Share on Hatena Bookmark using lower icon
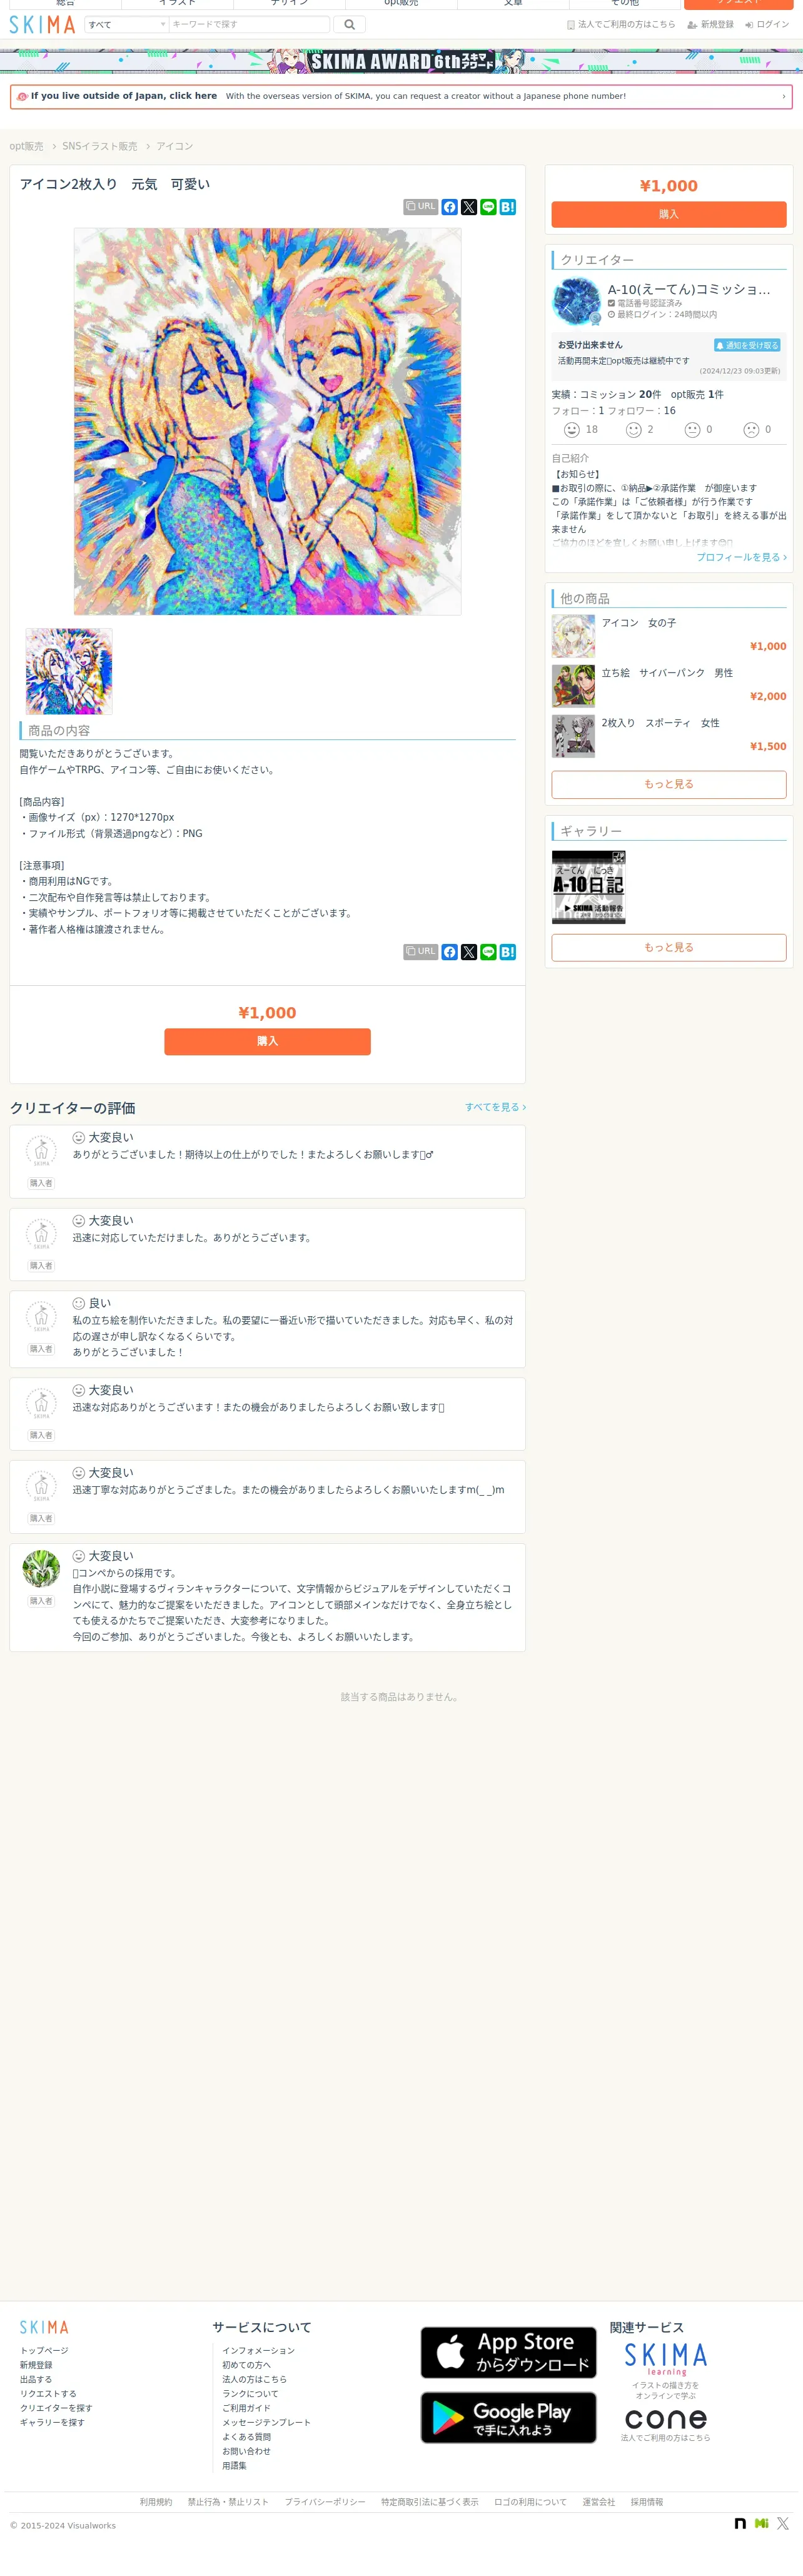The height and width of the screenshot is (2576, 803). (508, 952)
